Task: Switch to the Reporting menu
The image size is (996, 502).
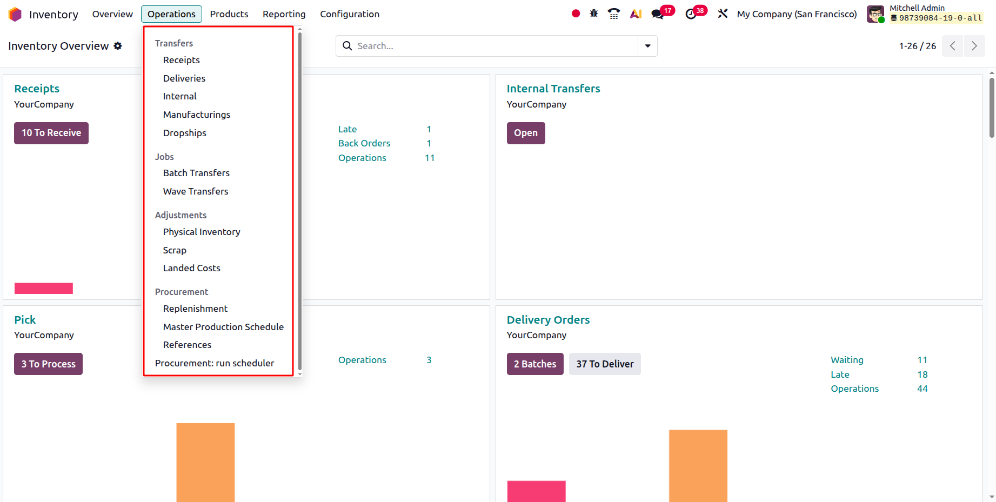Action: (284, 14)
